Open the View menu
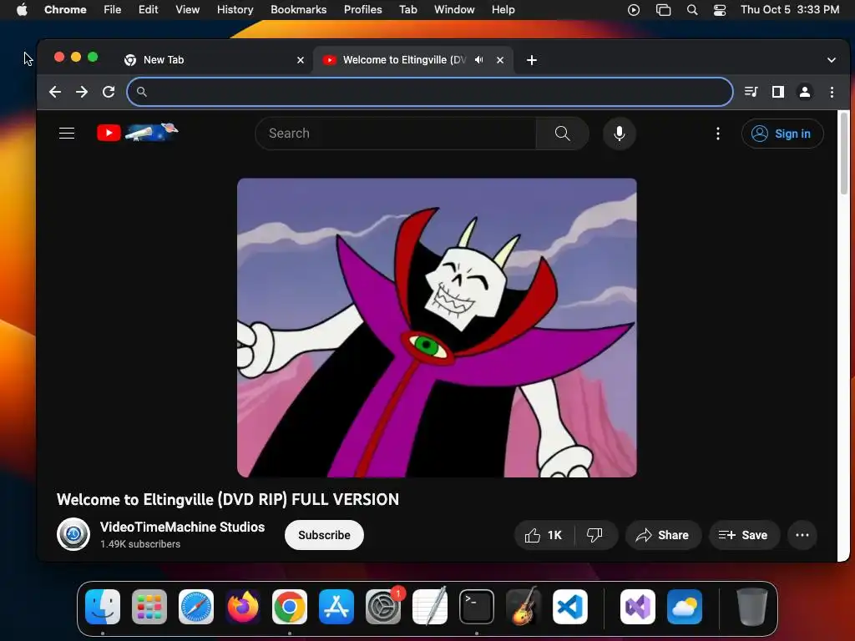855x641 pixels. click(x=187, y=10)
